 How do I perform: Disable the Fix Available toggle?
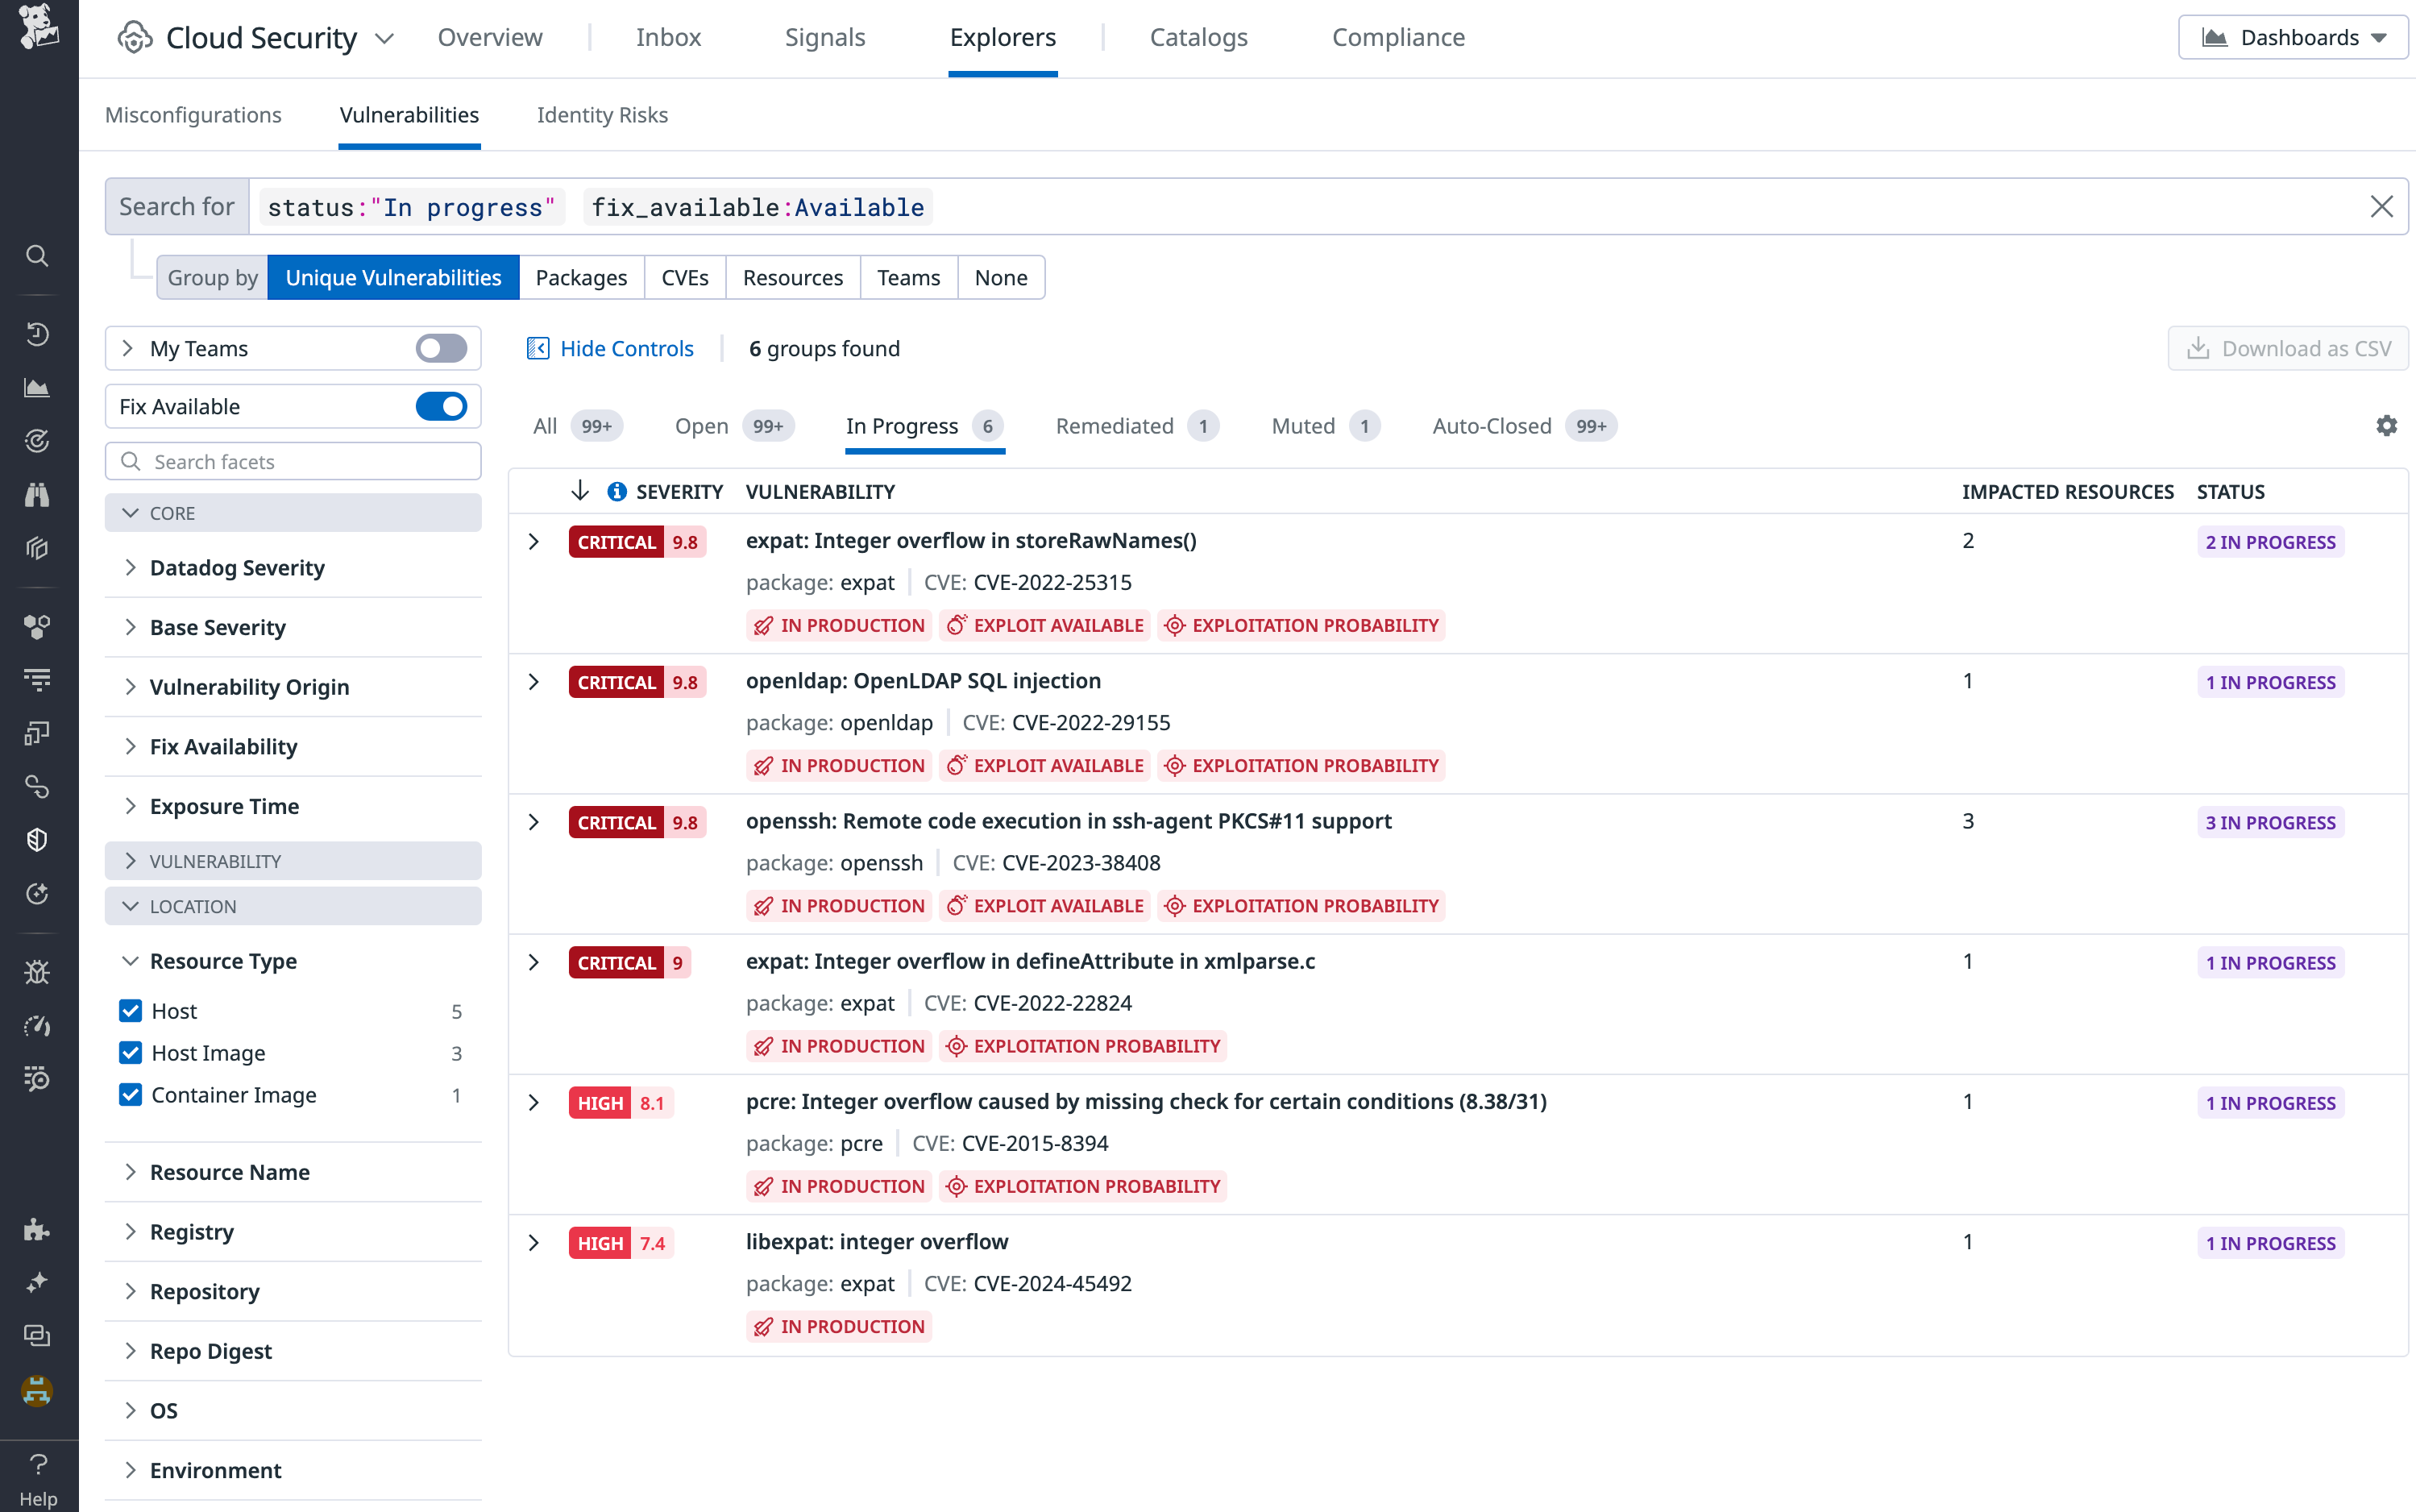tap(440, 406)
